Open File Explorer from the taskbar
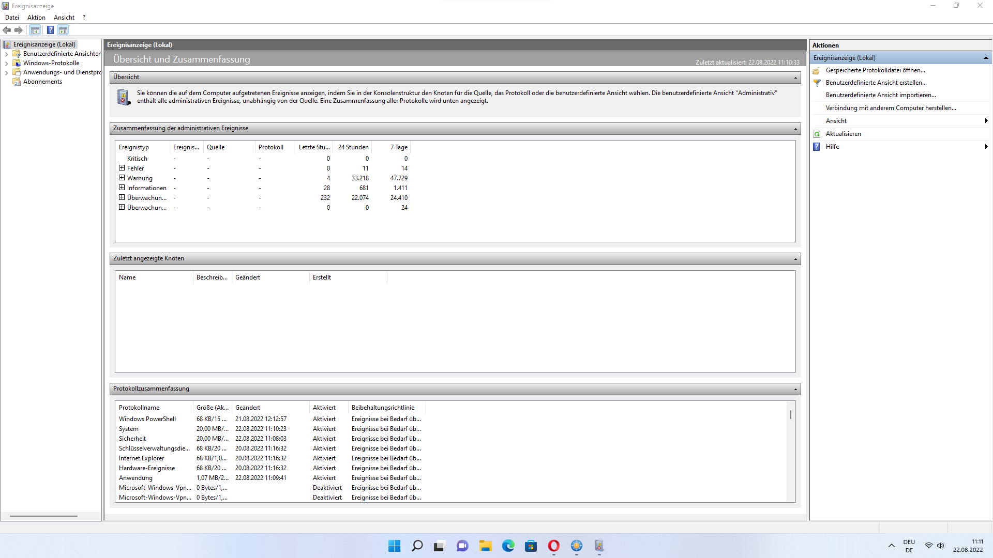Viewport: 993px width, 558px height. [x=485, y=546]
